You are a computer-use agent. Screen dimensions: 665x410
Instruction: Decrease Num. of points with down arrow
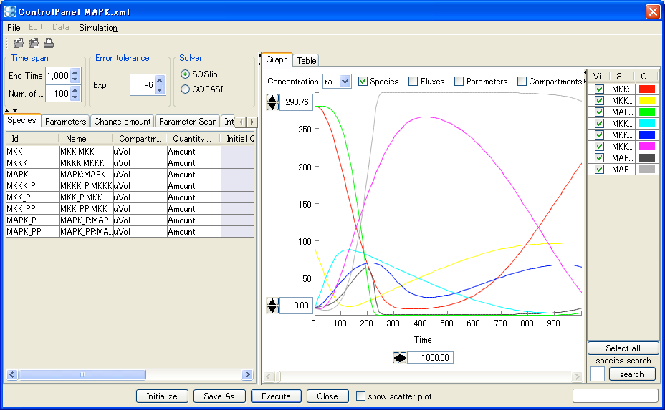click(x=75, y=97)
